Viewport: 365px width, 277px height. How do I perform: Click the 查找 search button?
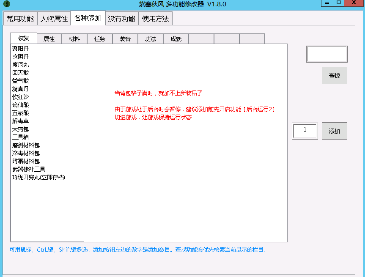pos(334,75)
